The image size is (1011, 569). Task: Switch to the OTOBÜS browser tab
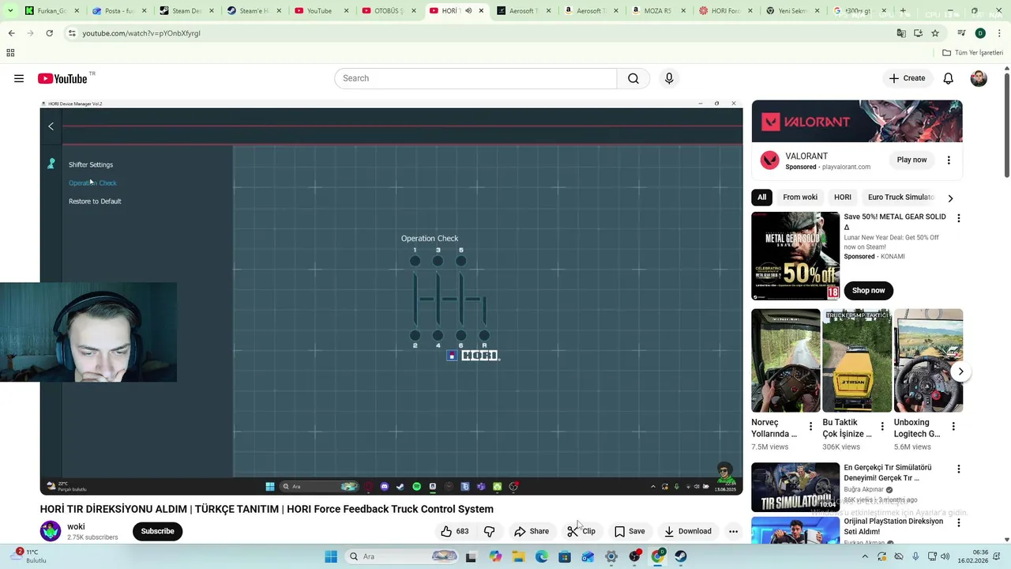[x=390, y=11]
